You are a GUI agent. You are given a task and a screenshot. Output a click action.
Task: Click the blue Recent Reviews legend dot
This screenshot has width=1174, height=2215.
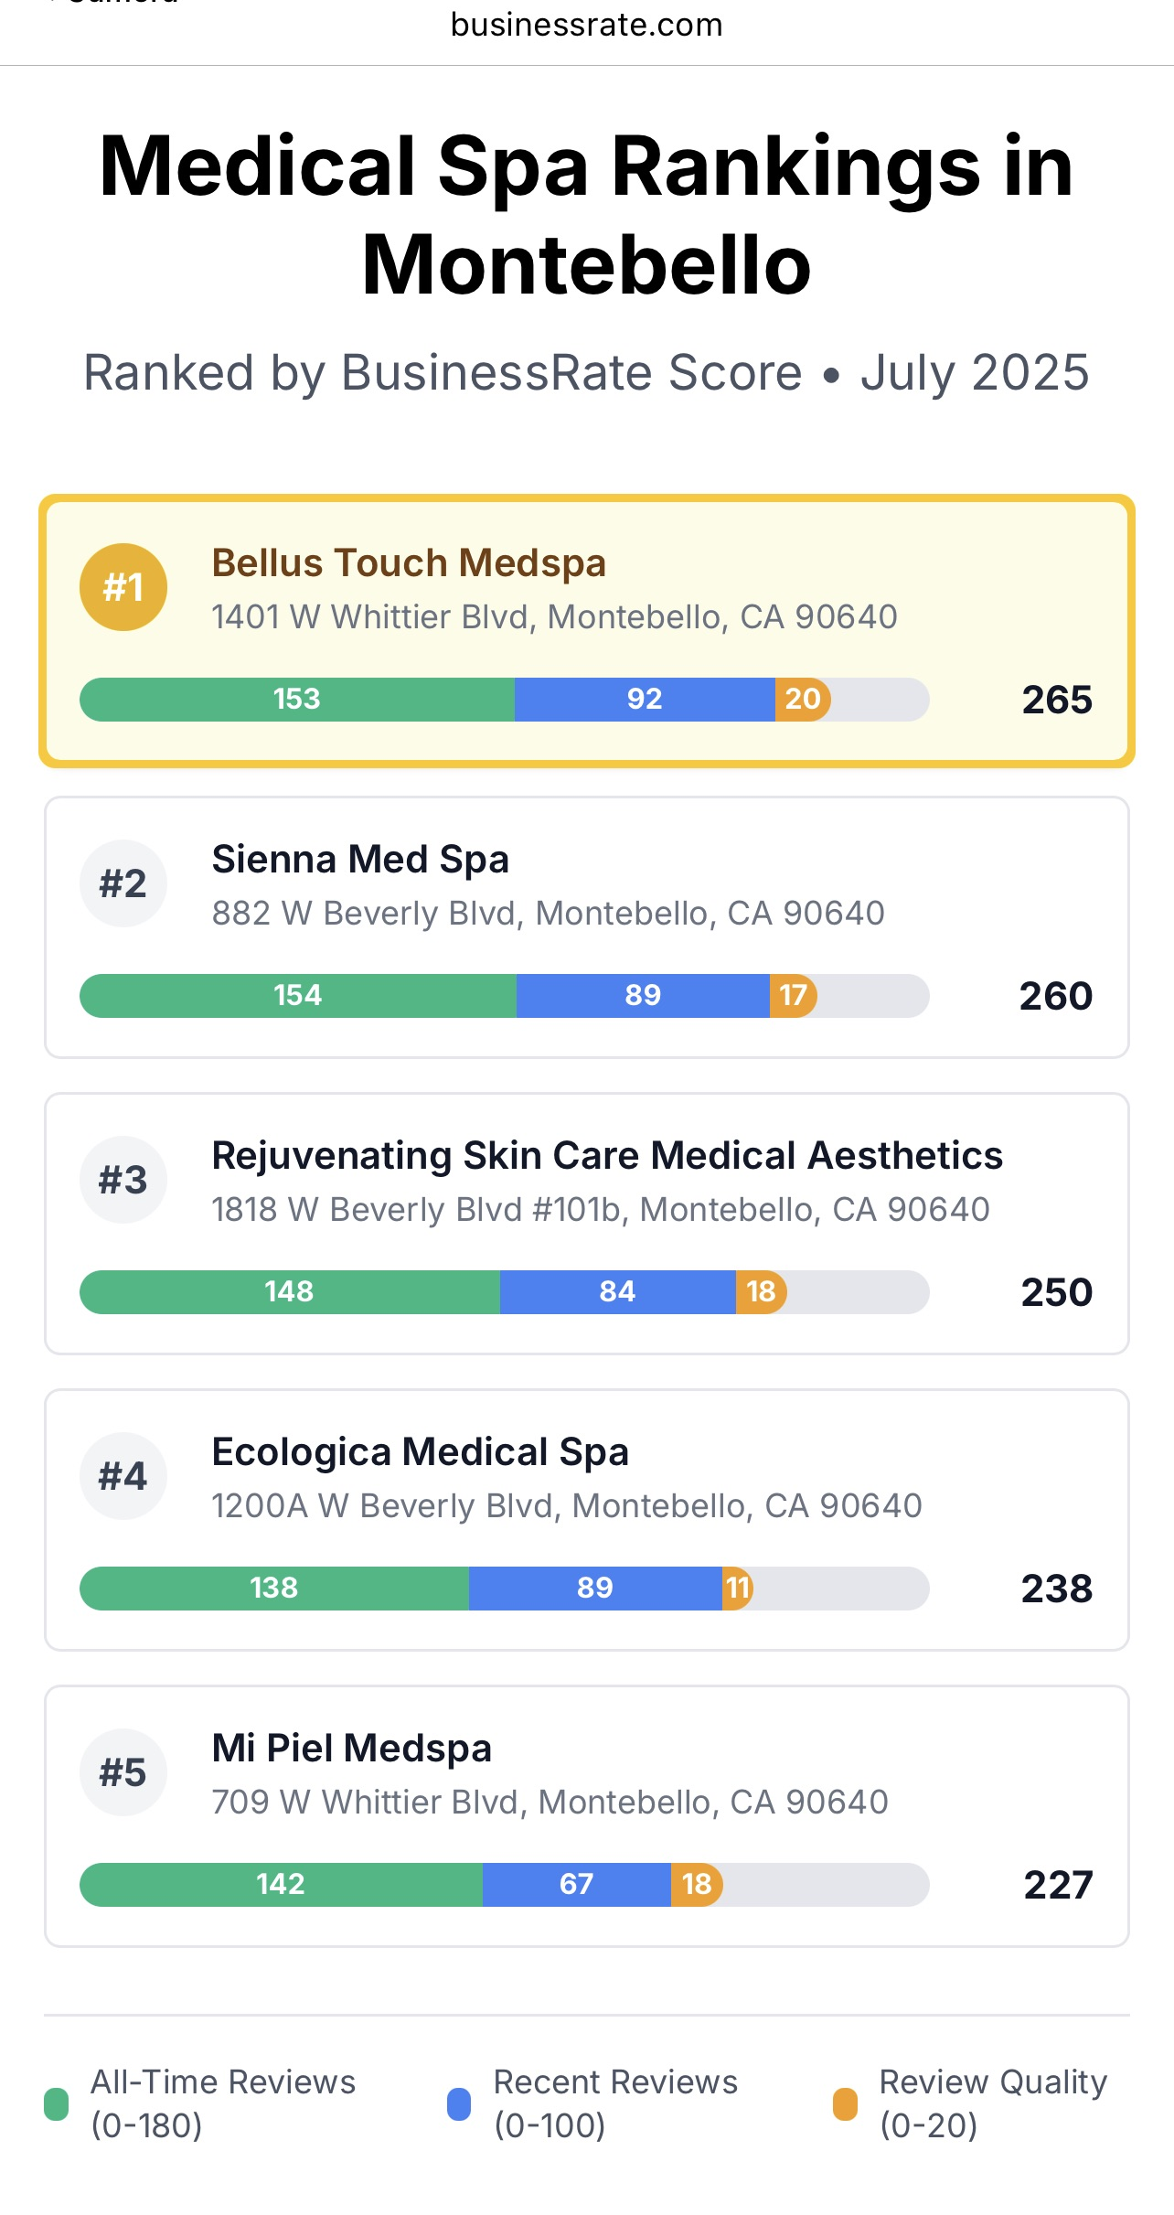click(459, 2103)
